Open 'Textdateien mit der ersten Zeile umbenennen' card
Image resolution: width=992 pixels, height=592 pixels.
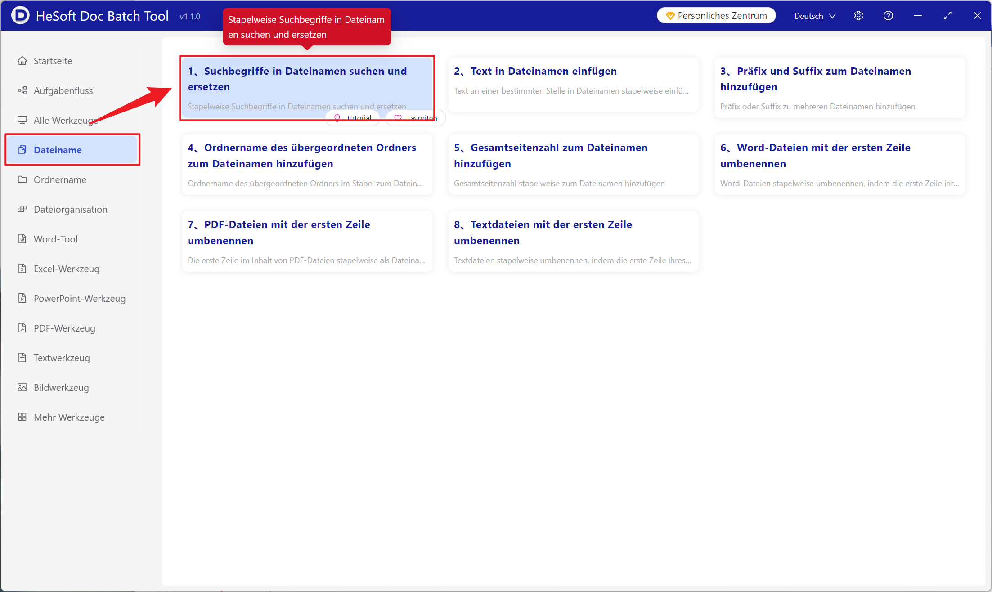574,241
